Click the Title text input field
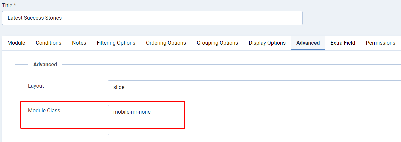 (x=200, y=18)
